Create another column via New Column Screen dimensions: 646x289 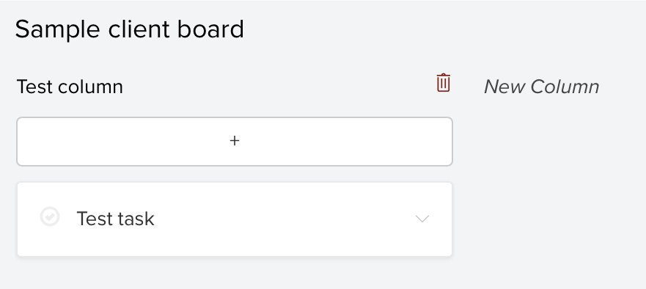pos(541,87)
